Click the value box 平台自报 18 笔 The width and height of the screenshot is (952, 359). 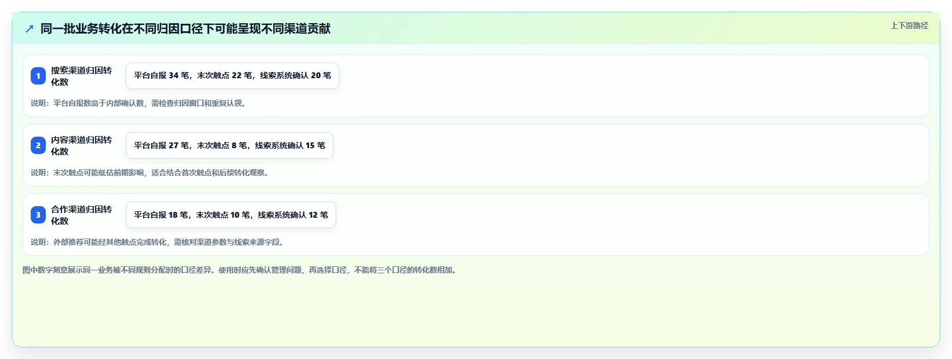click(x=231, y=215)
